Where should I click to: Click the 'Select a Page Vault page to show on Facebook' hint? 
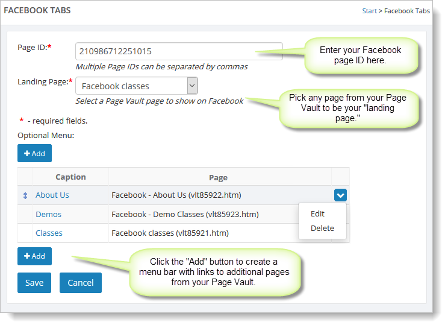tap(159, 101)
